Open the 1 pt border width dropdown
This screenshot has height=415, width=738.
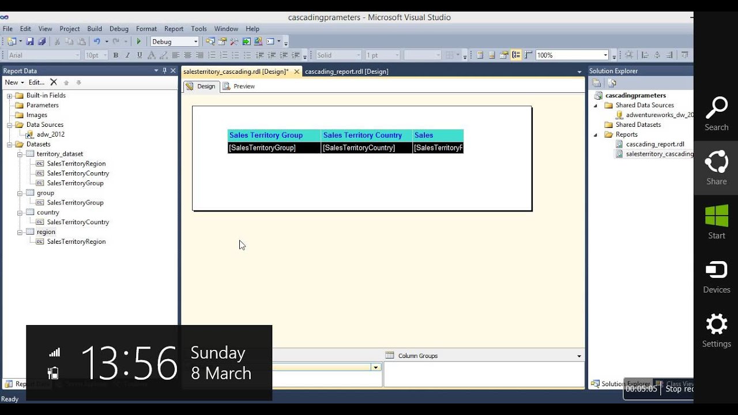[397, 55]
